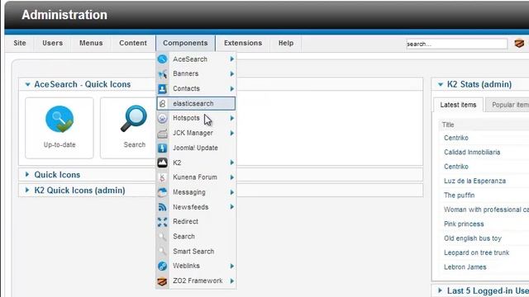This screenshot has width=529, height=297.
Task: Click the ZO2 icon beside search box
Action: (x=519, y=44)
